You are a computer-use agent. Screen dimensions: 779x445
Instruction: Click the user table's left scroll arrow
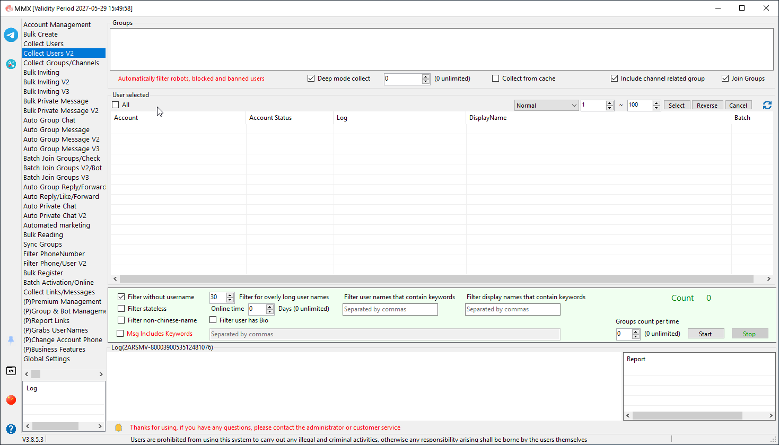tap(115, 278)
